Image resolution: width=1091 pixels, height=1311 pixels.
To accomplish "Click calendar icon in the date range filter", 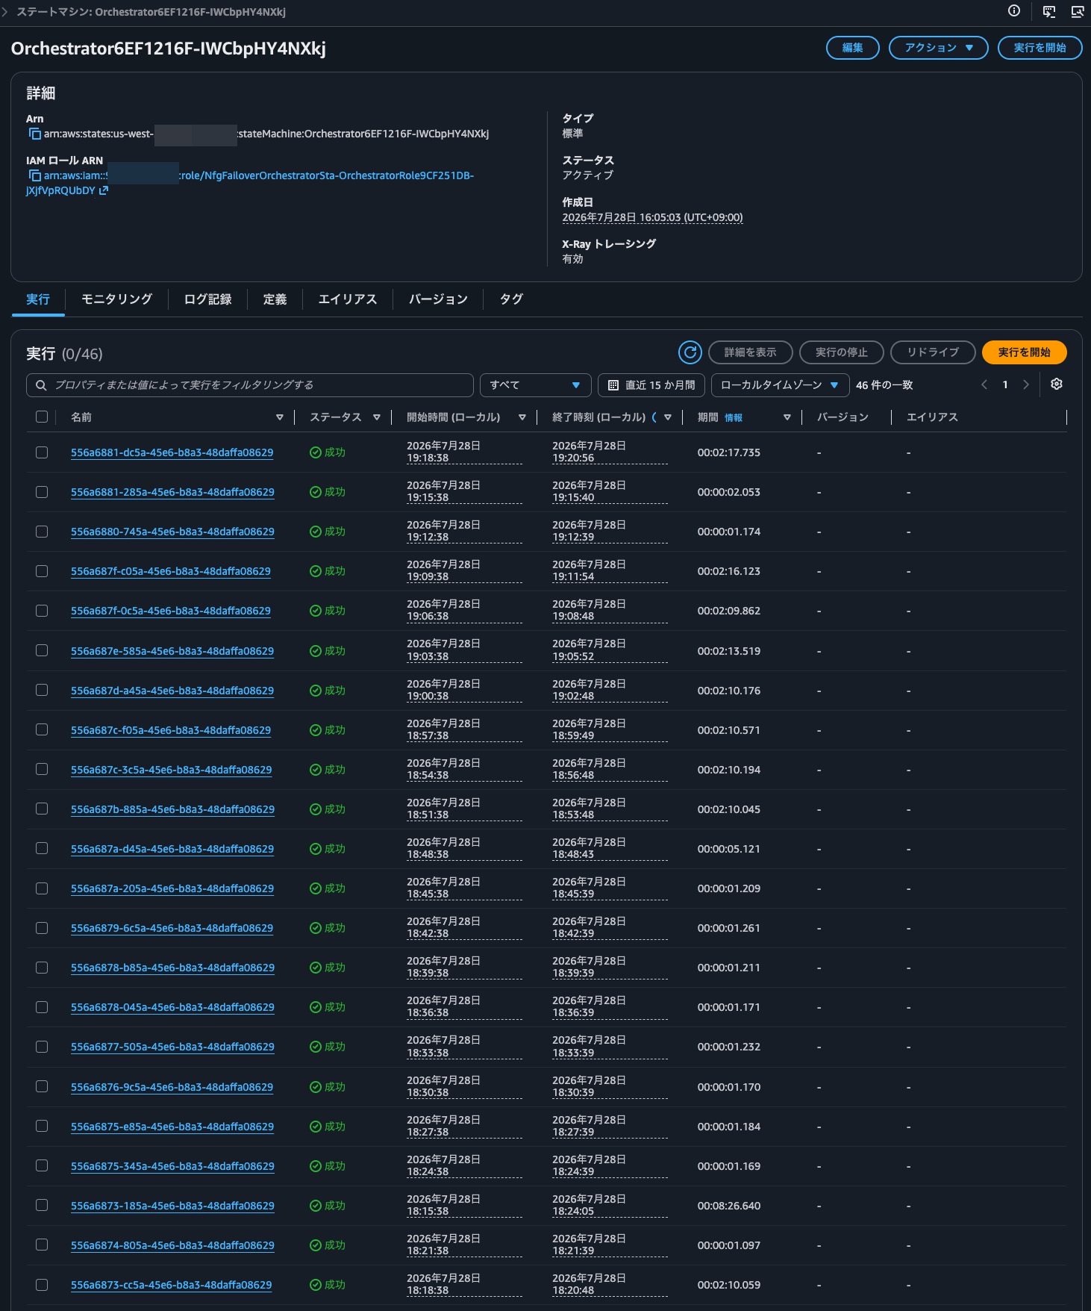I will click(x=613, y=385).
